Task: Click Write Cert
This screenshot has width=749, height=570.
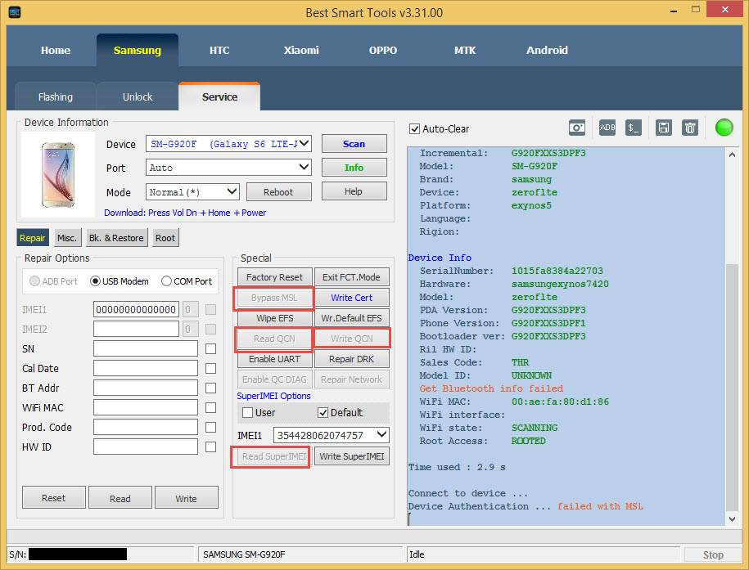Action: click(x=351, y=298)
